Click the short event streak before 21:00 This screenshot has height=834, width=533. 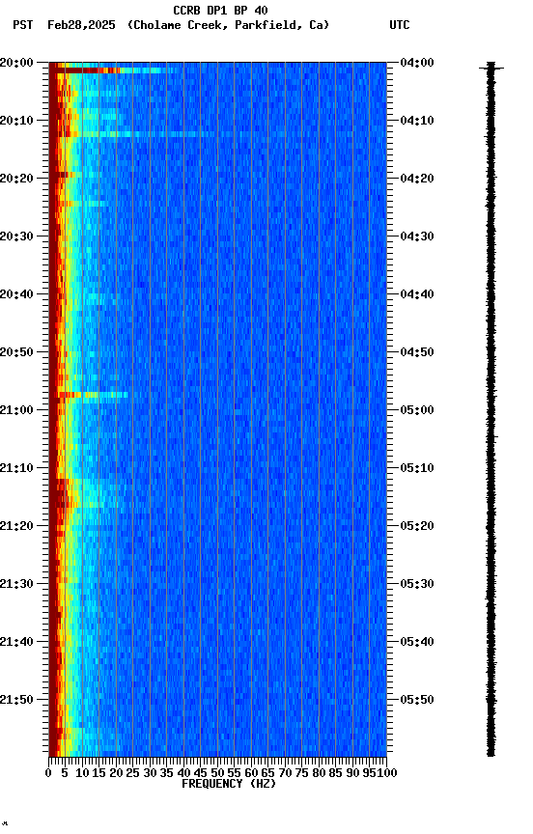tap(93, 395)
